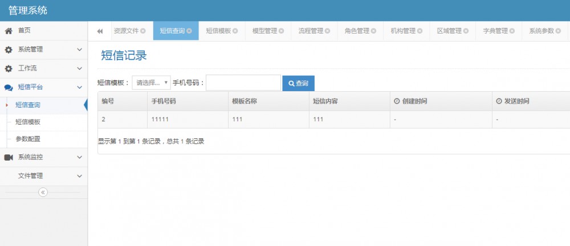Switch to the 机构管理 tab
Image resolution: width=570 pixels, height=246 pixels.
pos(403,31)
